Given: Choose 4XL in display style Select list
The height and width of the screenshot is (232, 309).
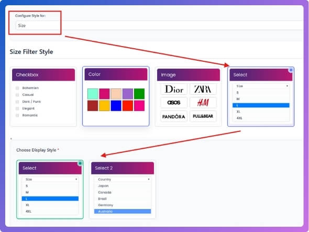Looking at the screenshot, I should coord(50,211).
